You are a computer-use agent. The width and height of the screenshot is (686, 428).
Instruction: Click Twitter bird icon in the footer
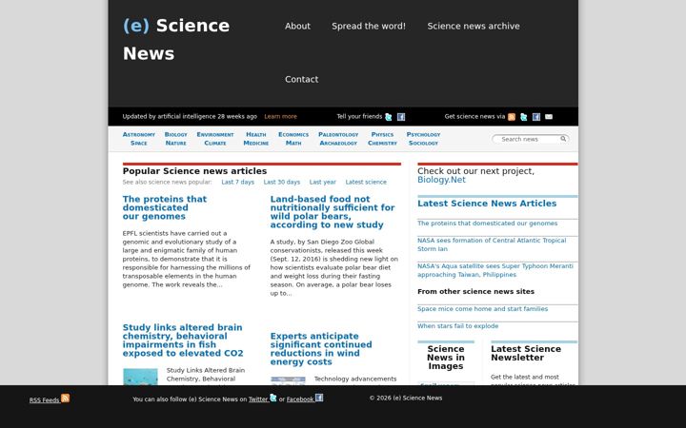pyautogui.click(x=273, y=398)
